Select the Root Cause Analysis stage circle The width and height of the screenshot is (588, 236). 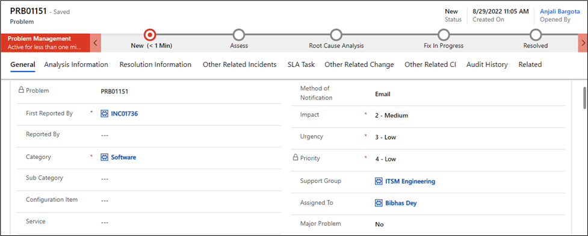coord(336,35)
